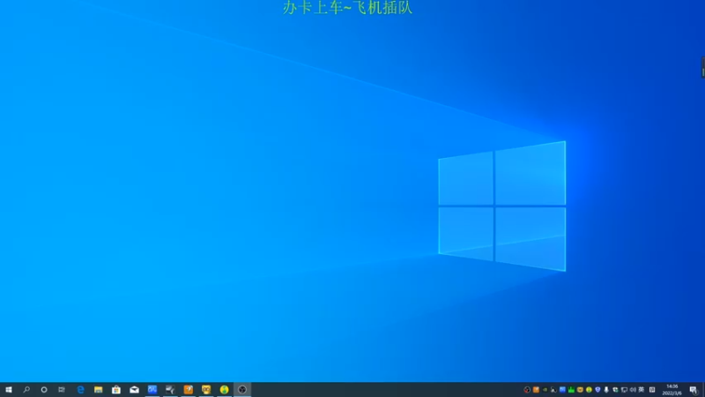Open File Explorer from taskbar
705x397 pixels.
pos(98,390)
